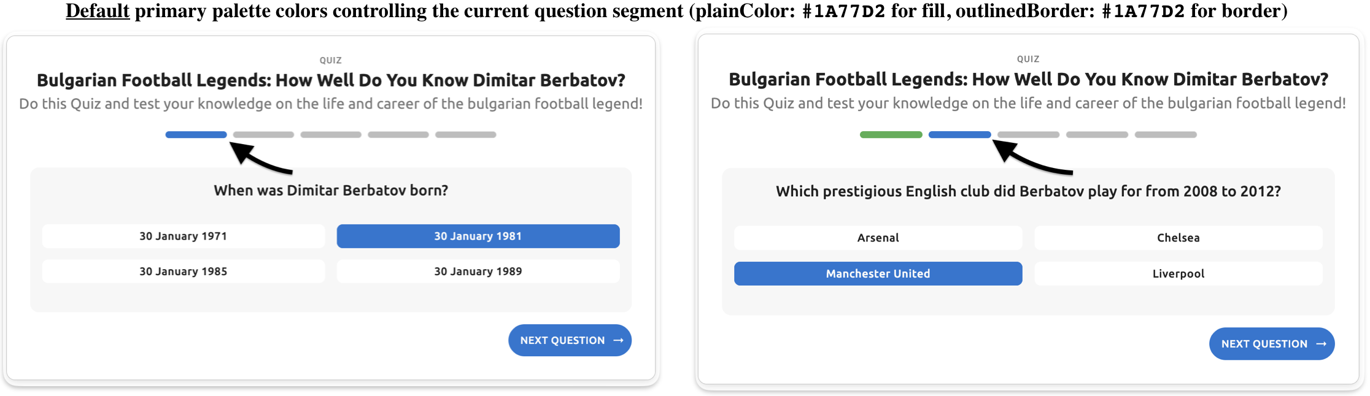Click the last grey progress segment in the birth-date quiz
Image resolution: width=1370 pixels, height=396 pixels.
pos(465,135)
